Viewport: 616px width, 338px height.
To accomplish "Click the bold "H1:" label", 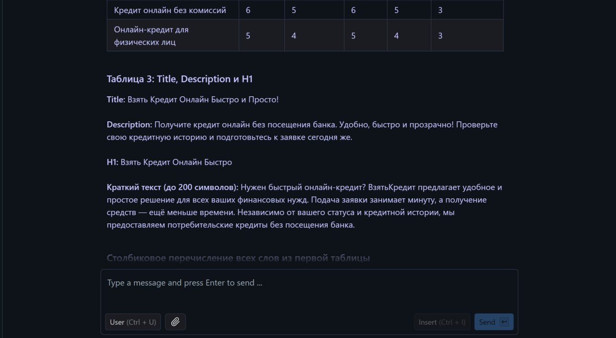I will pyautogui.click(x=112, y=162).
